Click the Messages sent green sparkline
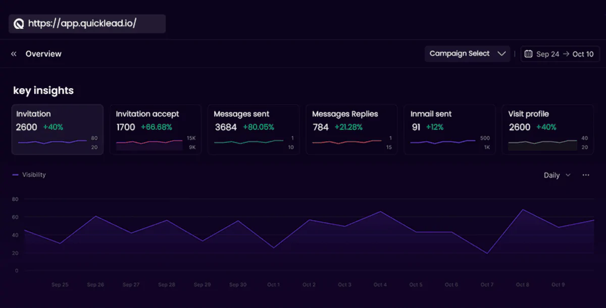This screenshot has width=606, height=308. tap(248, 142)
